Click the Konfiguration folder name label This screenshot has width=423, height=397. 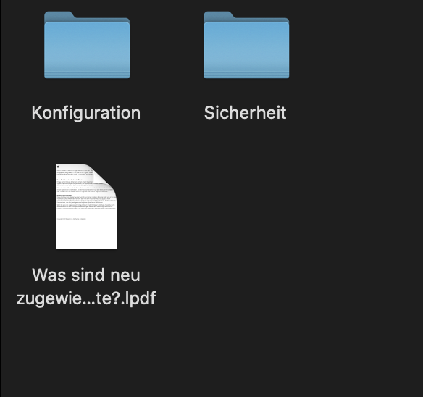coord(86,113)
